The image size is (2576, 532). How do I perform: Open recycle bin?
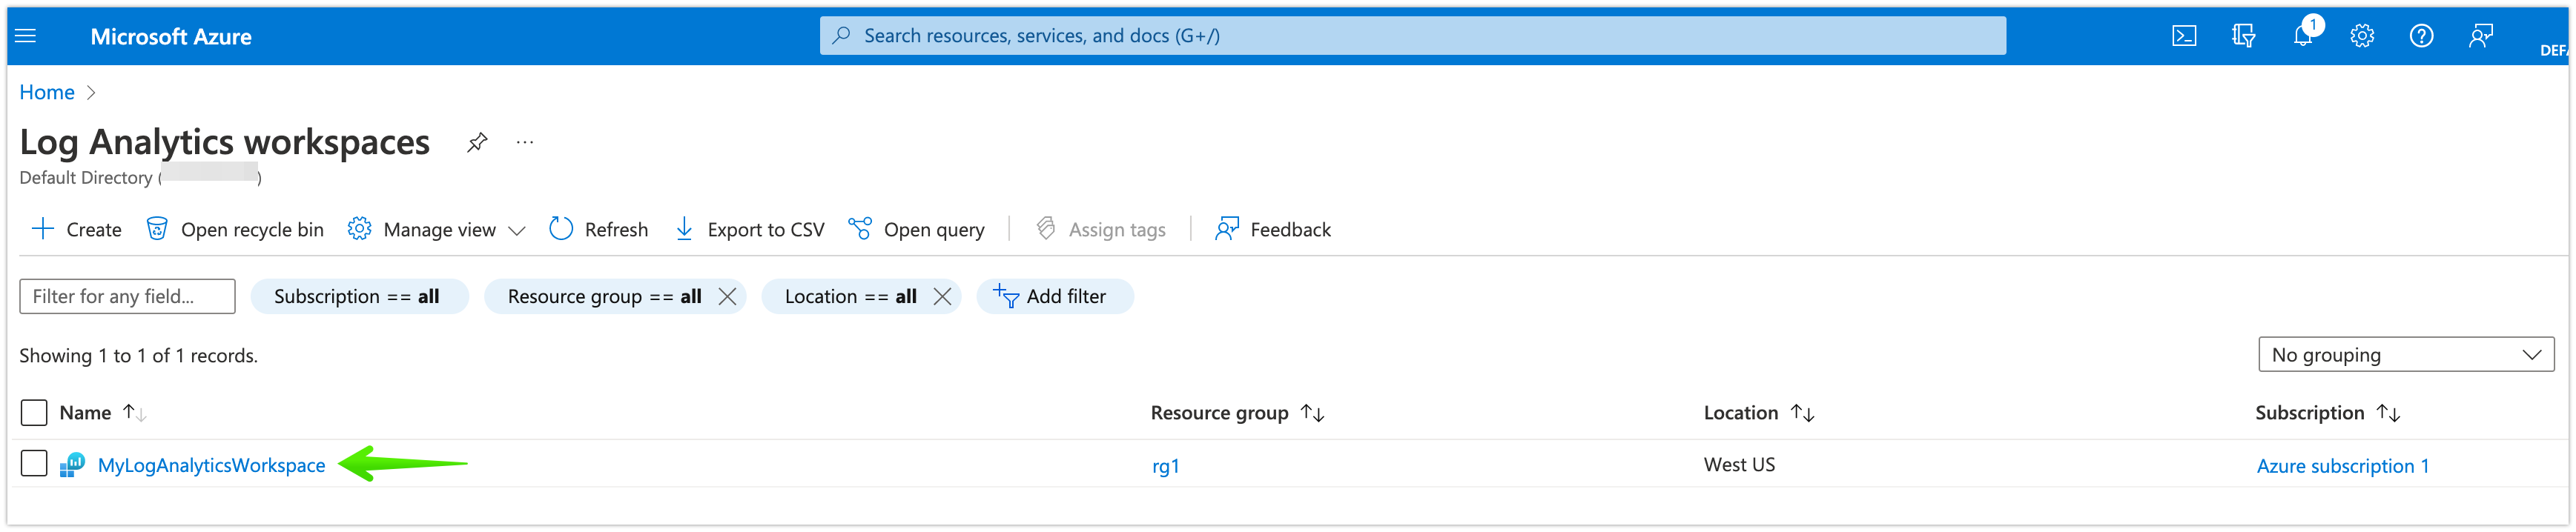click(235, 229)
